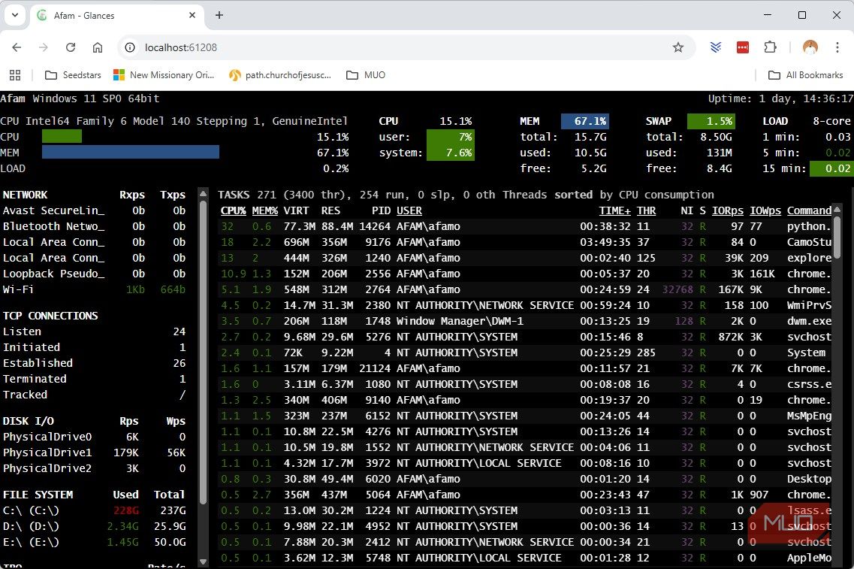
Task: Select the E:\ (E:\) file system row
Action: pos(94,542)
